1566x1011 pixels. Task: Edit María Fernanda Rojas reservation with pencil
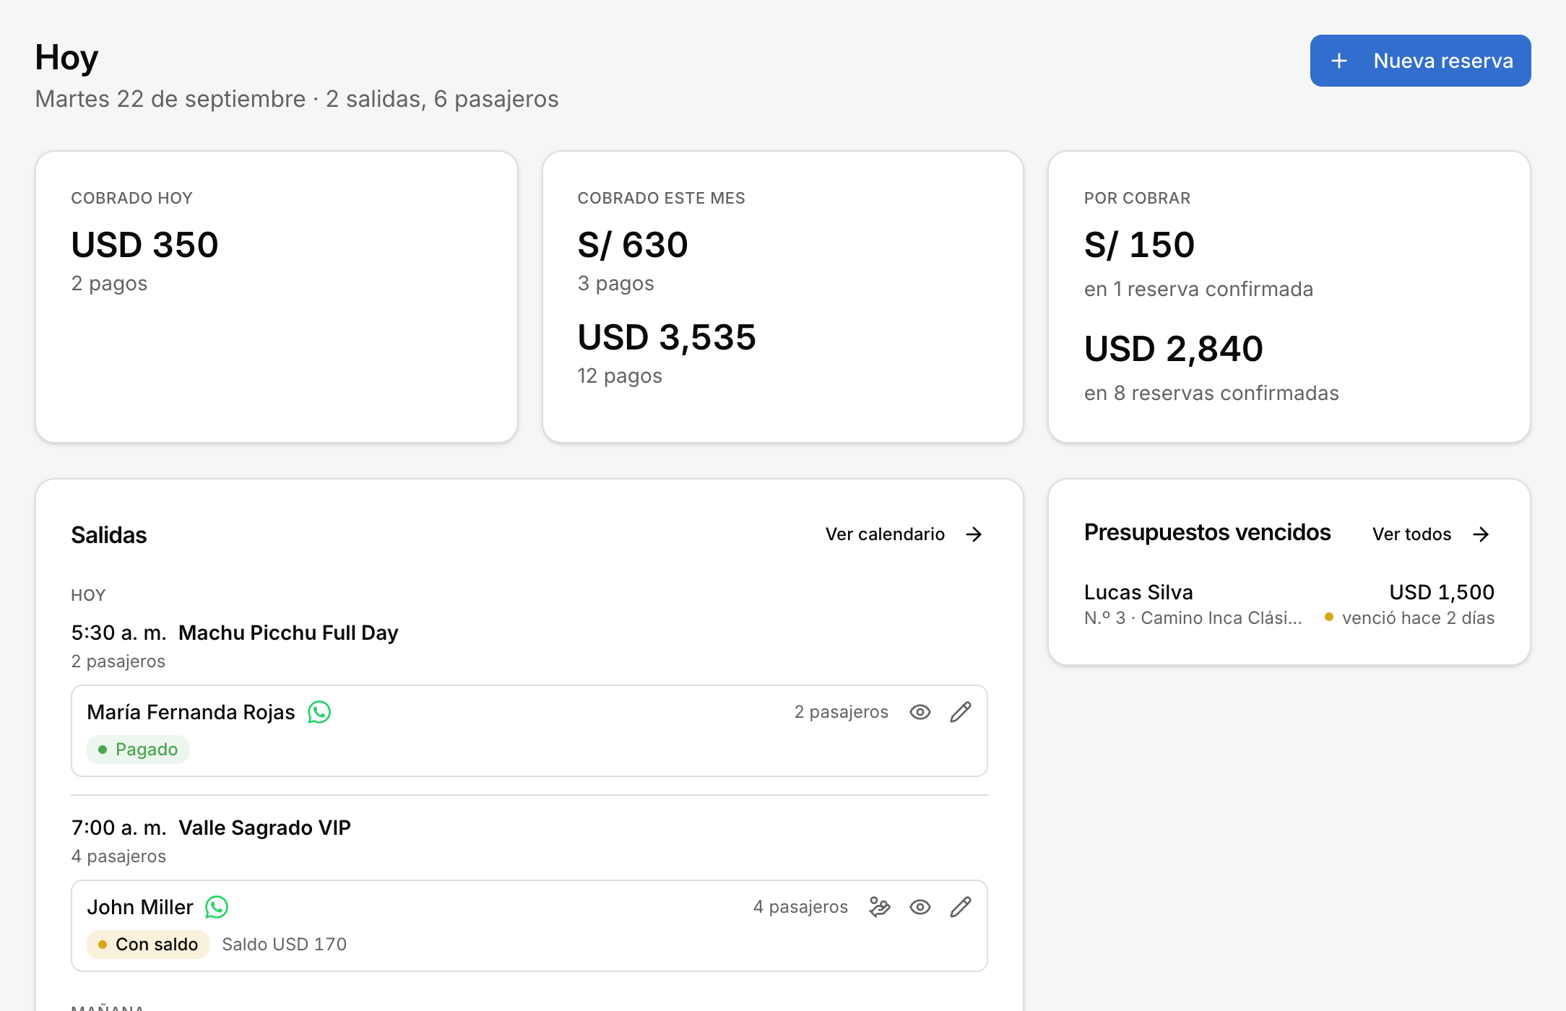(x=961, y=712)
